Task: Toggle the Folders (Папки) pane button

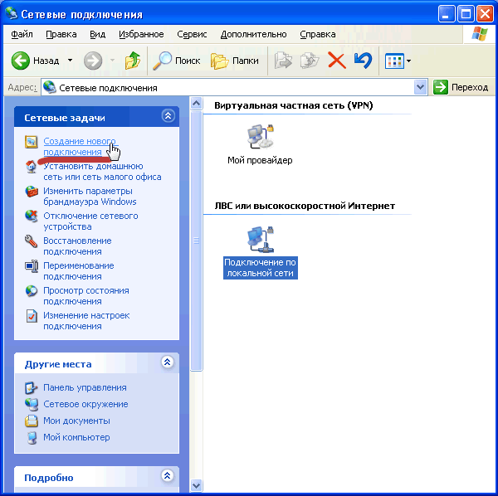Action: pyautogui.click(x=235, y=61)
